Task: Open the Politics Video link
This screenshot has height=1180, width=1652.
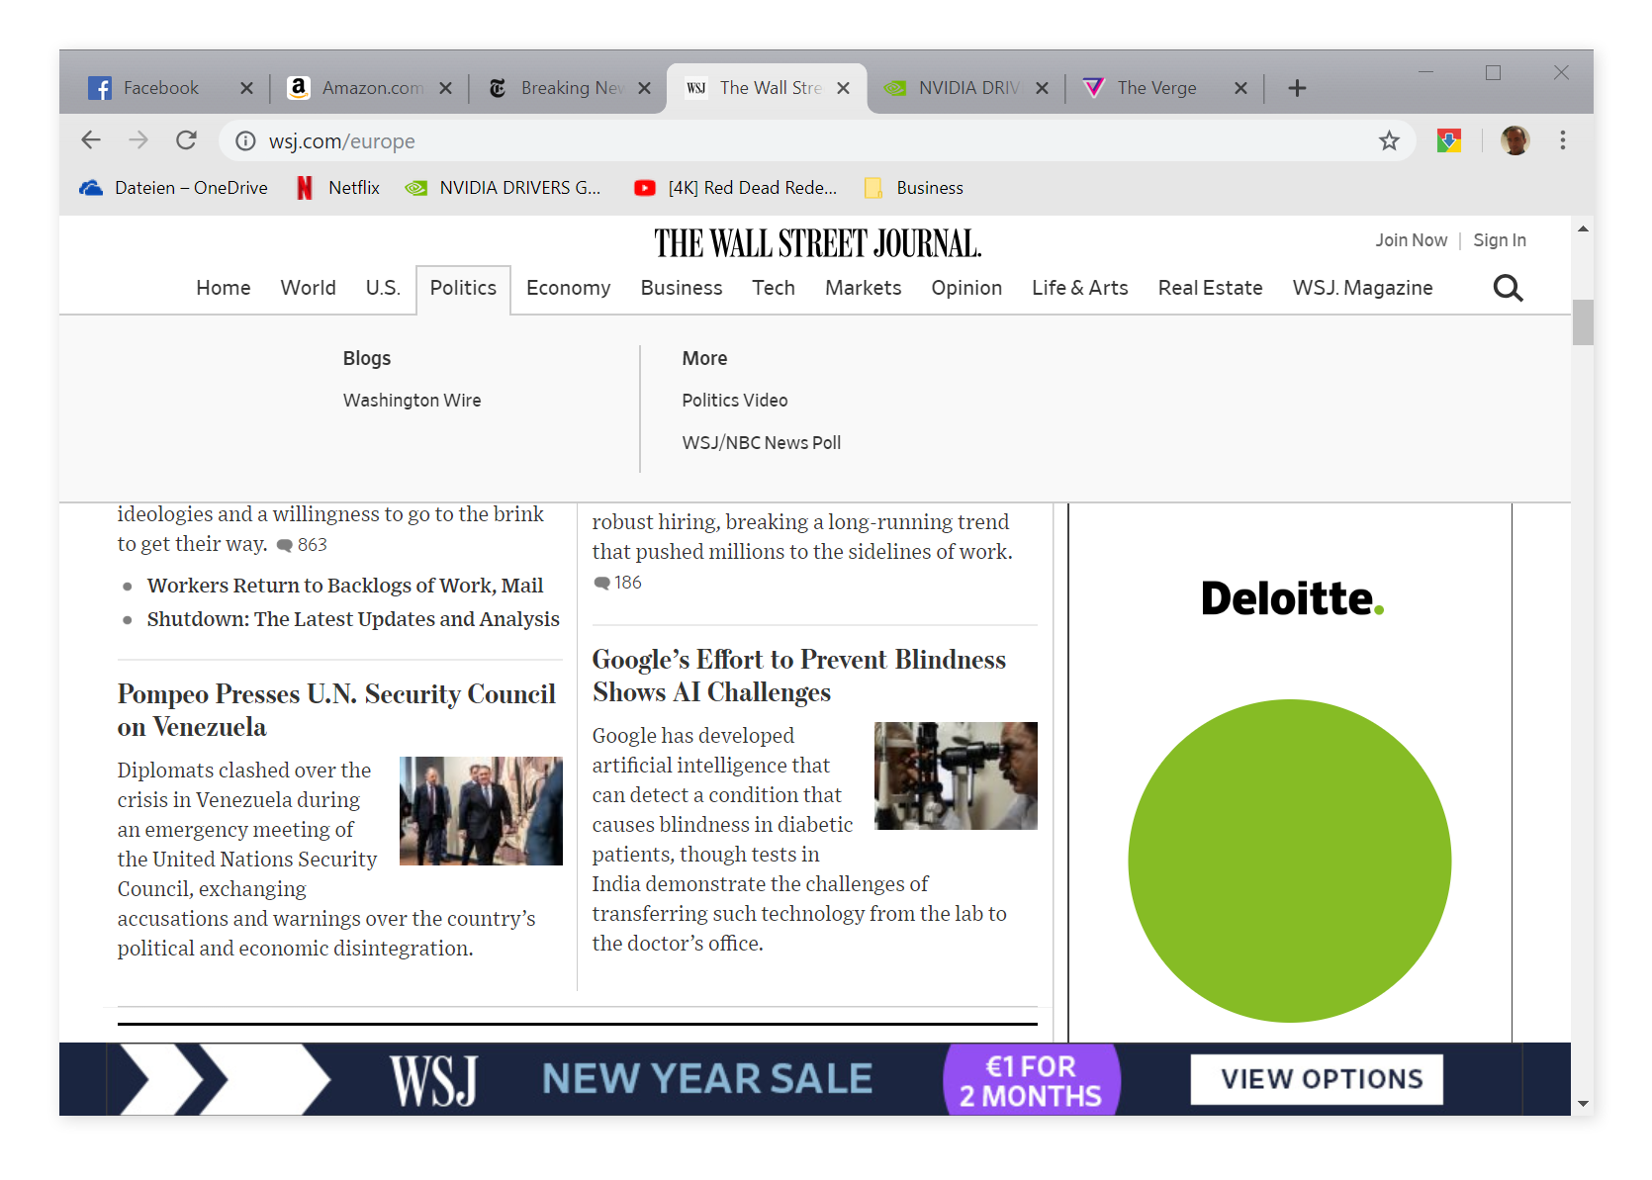Action: 735,401
